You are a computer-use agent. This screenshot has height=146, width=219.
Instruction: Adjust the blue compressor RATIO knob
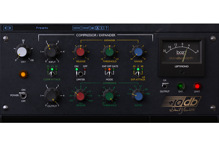[x=138, y=96]
